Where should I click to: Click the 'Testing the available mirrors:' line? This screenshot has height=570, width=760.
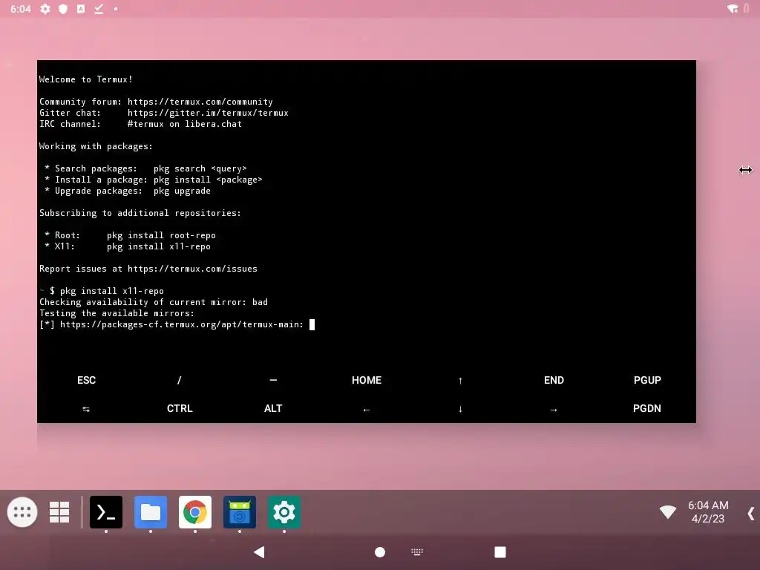[117, 314]
